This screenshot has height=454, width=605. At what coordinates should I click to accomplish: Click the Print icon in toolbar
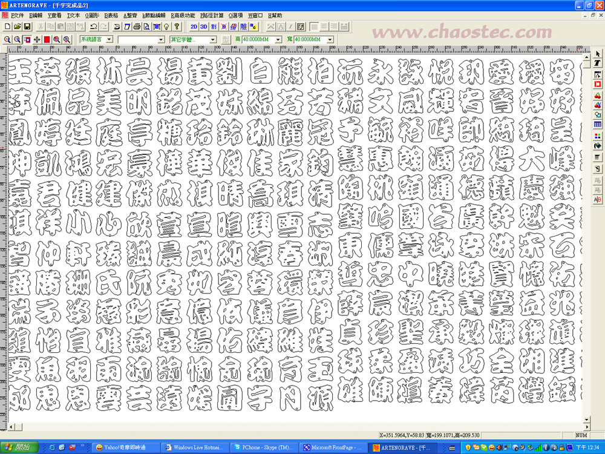(137, 27)
